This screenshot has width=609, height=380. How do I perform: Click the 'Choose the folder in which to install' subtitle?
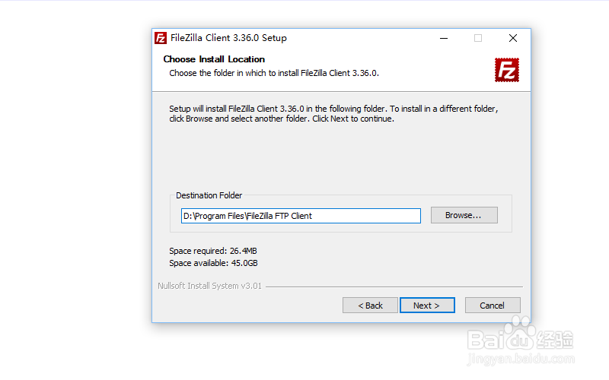point(274,74)
